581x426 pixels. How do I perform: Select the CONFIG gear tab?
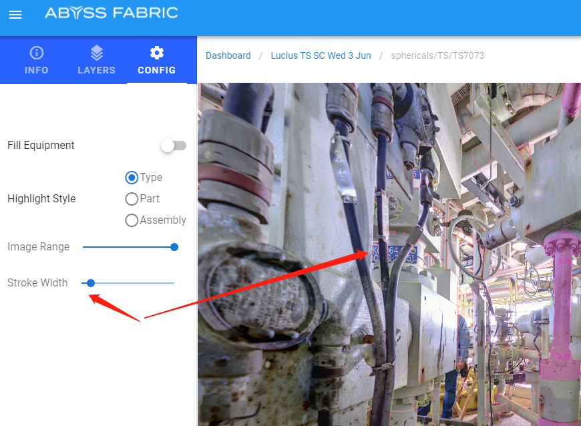156,60
